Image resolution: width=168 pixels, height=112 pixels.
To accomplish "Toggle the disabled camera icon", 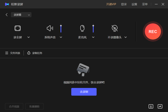I will coord(115,28).
